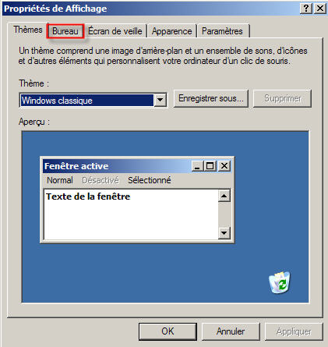Click preview window maximize icon
Image resolution: width=328 pixels, height=347 pixels.
(x=210, y=166)
